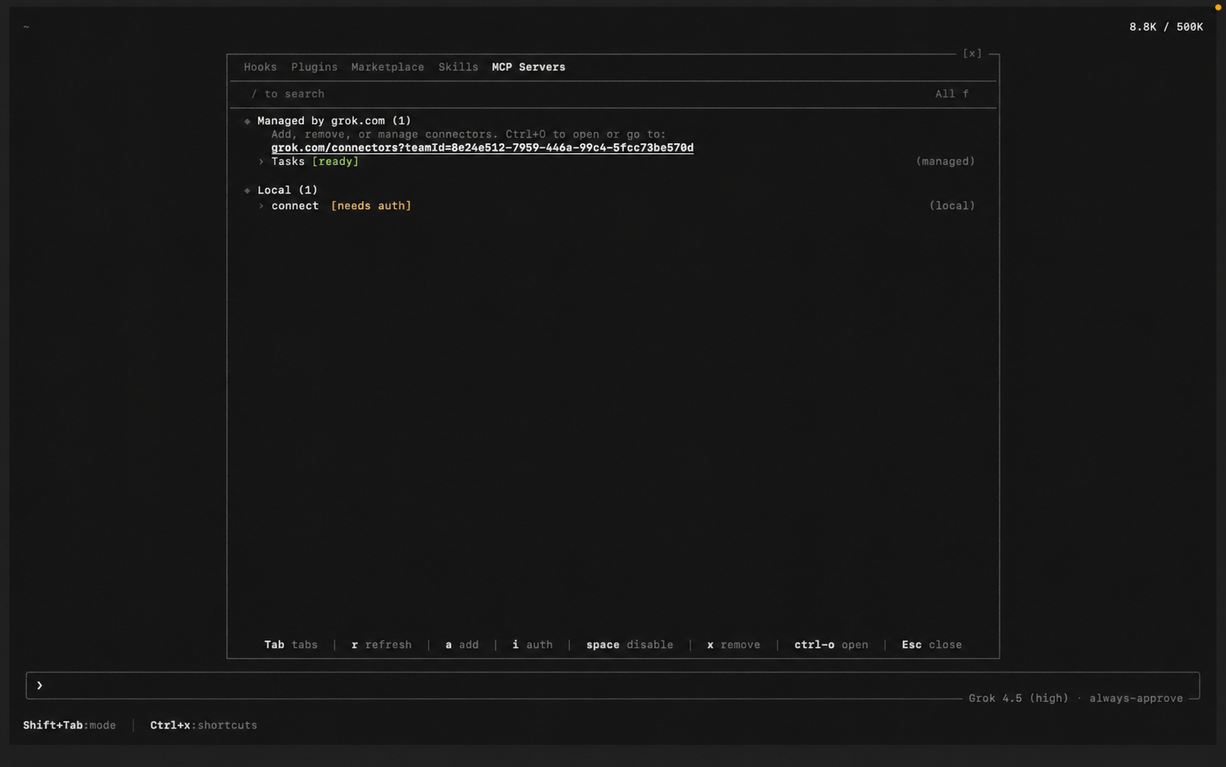Click the 'x remove' action
1226x767 pixels.
[x=734, y=645]
